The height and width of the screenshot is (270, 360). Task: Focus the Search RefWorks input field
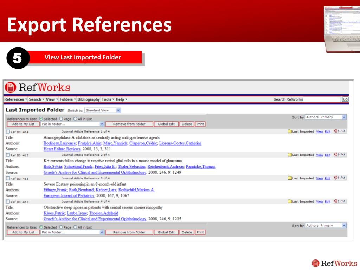coord(322,99)
